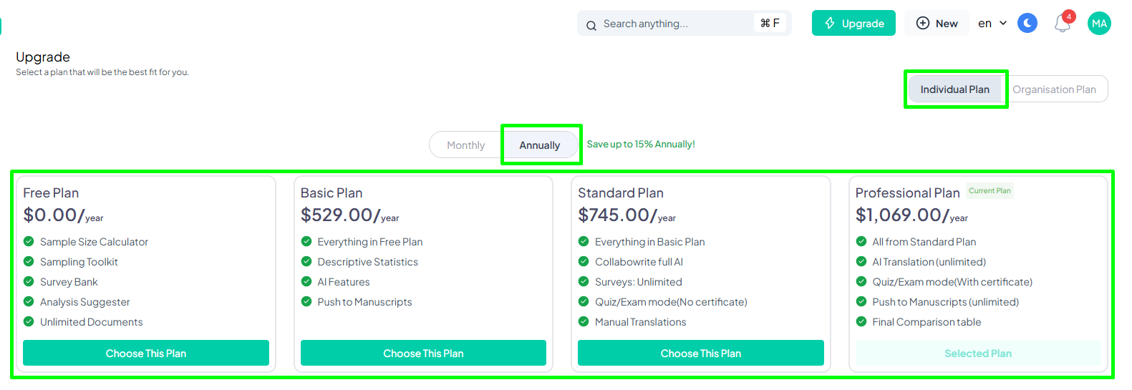
Task: Choose the Free Plan button
Action: point(146,353)
